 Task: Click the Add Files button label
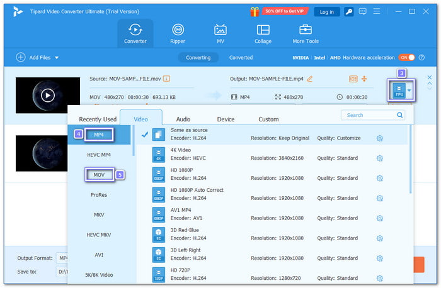coord(40,58)
